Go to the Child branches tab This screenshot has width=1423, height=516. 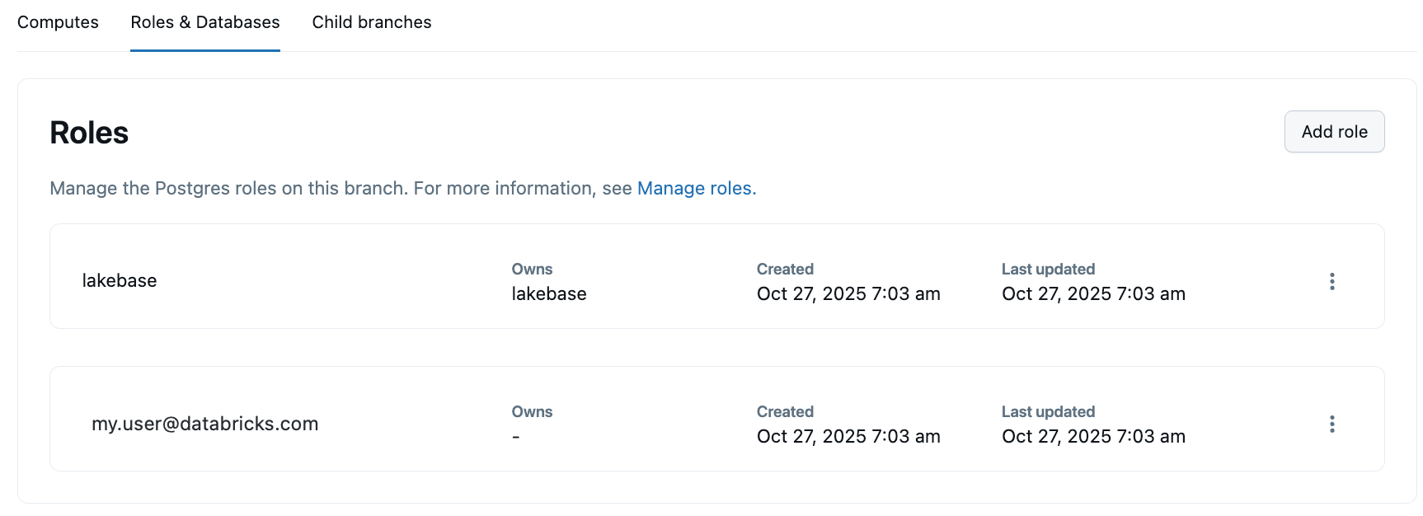372,22
